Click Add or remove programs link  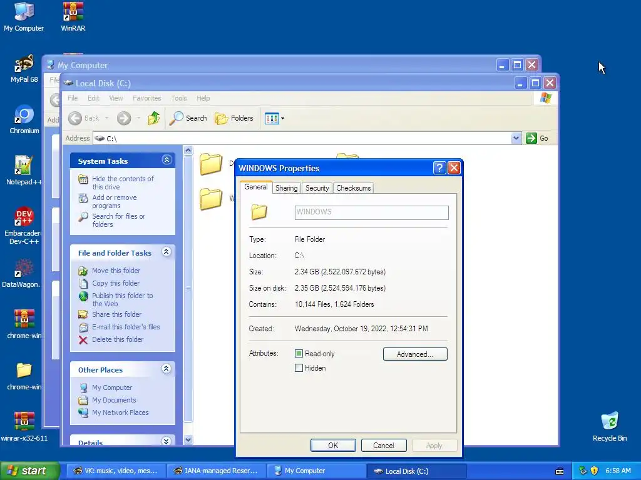(x=114, y=202)
